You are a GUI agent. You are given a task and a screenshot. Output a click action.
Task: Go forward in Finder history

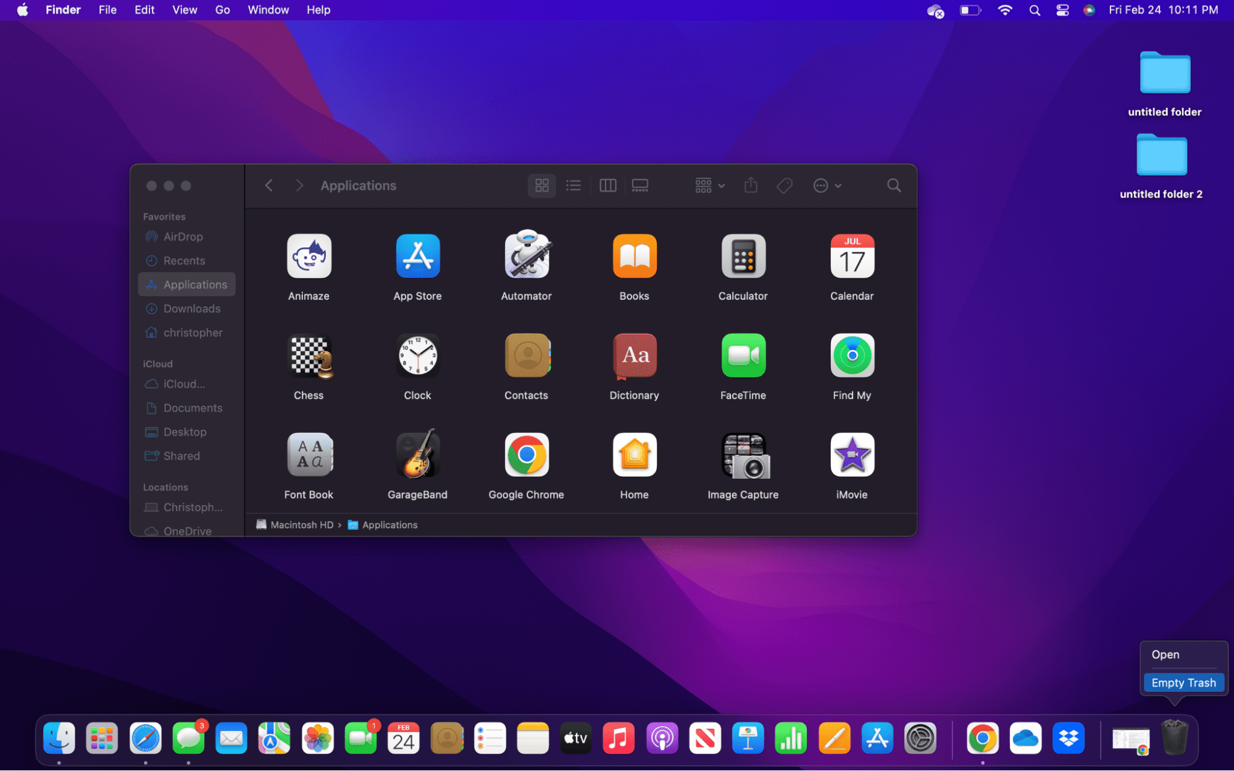click(299, 186)
